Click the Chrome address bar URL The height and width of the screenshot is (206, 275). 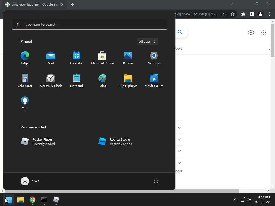click(197, 14)
